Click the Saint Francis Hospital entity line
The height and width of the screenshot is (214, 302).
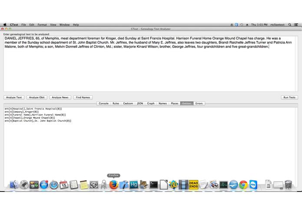33,109
